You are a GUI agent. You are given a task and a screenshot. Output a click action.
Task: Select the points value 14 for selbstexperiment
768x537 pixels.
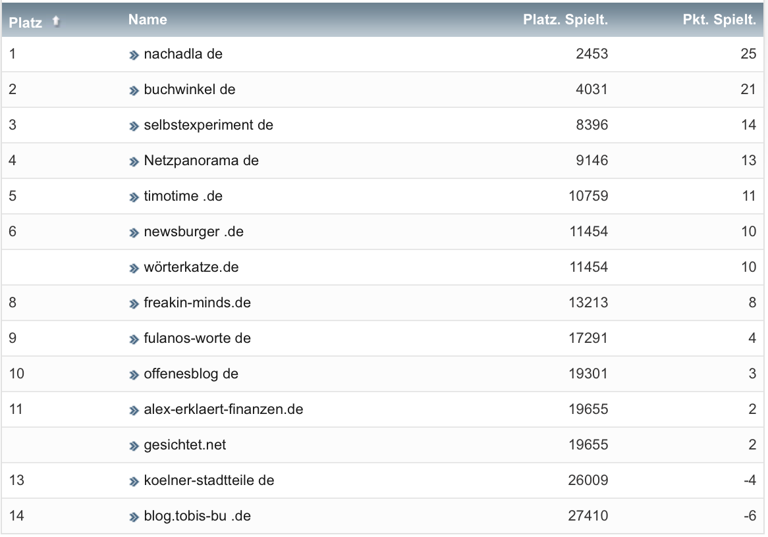(x=748, y=125)
